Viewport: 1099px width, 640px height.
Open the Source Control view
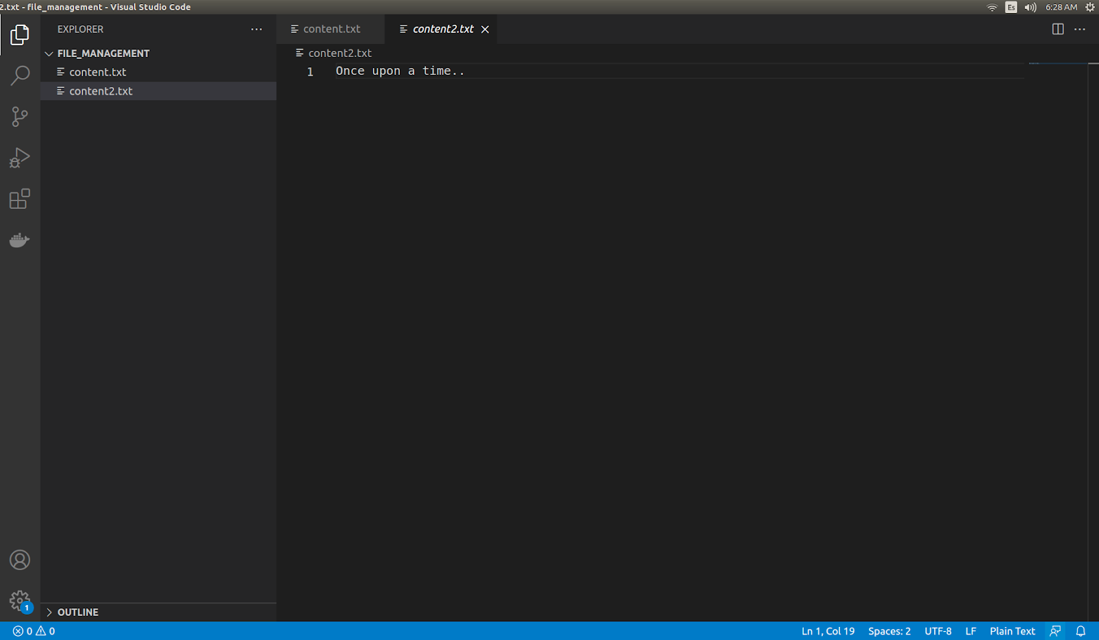20,117
